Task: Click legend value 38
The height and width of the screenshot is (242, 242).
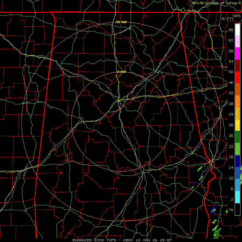Action: 231,104
